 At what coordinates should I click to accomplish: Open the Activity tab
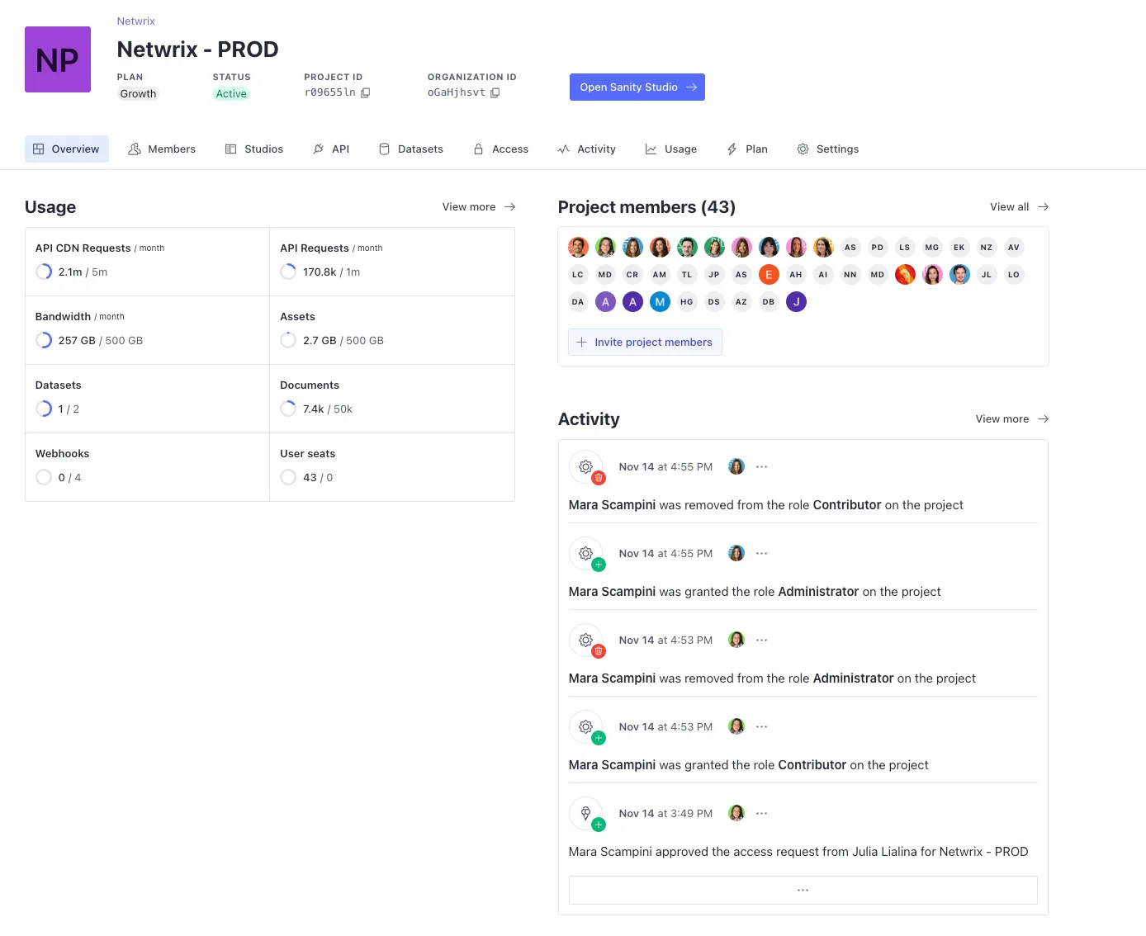587,149
